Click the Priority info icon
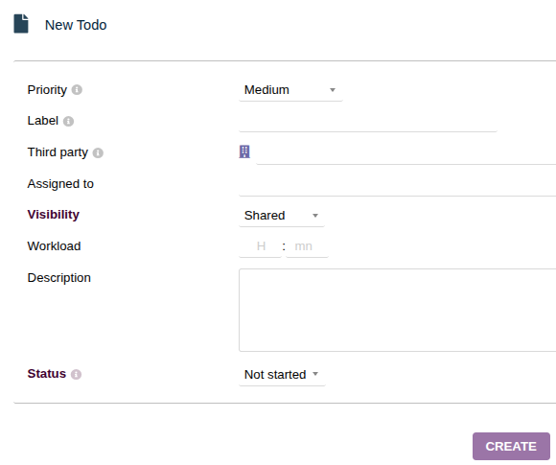 pyautogui.click(x=77, y=90)
